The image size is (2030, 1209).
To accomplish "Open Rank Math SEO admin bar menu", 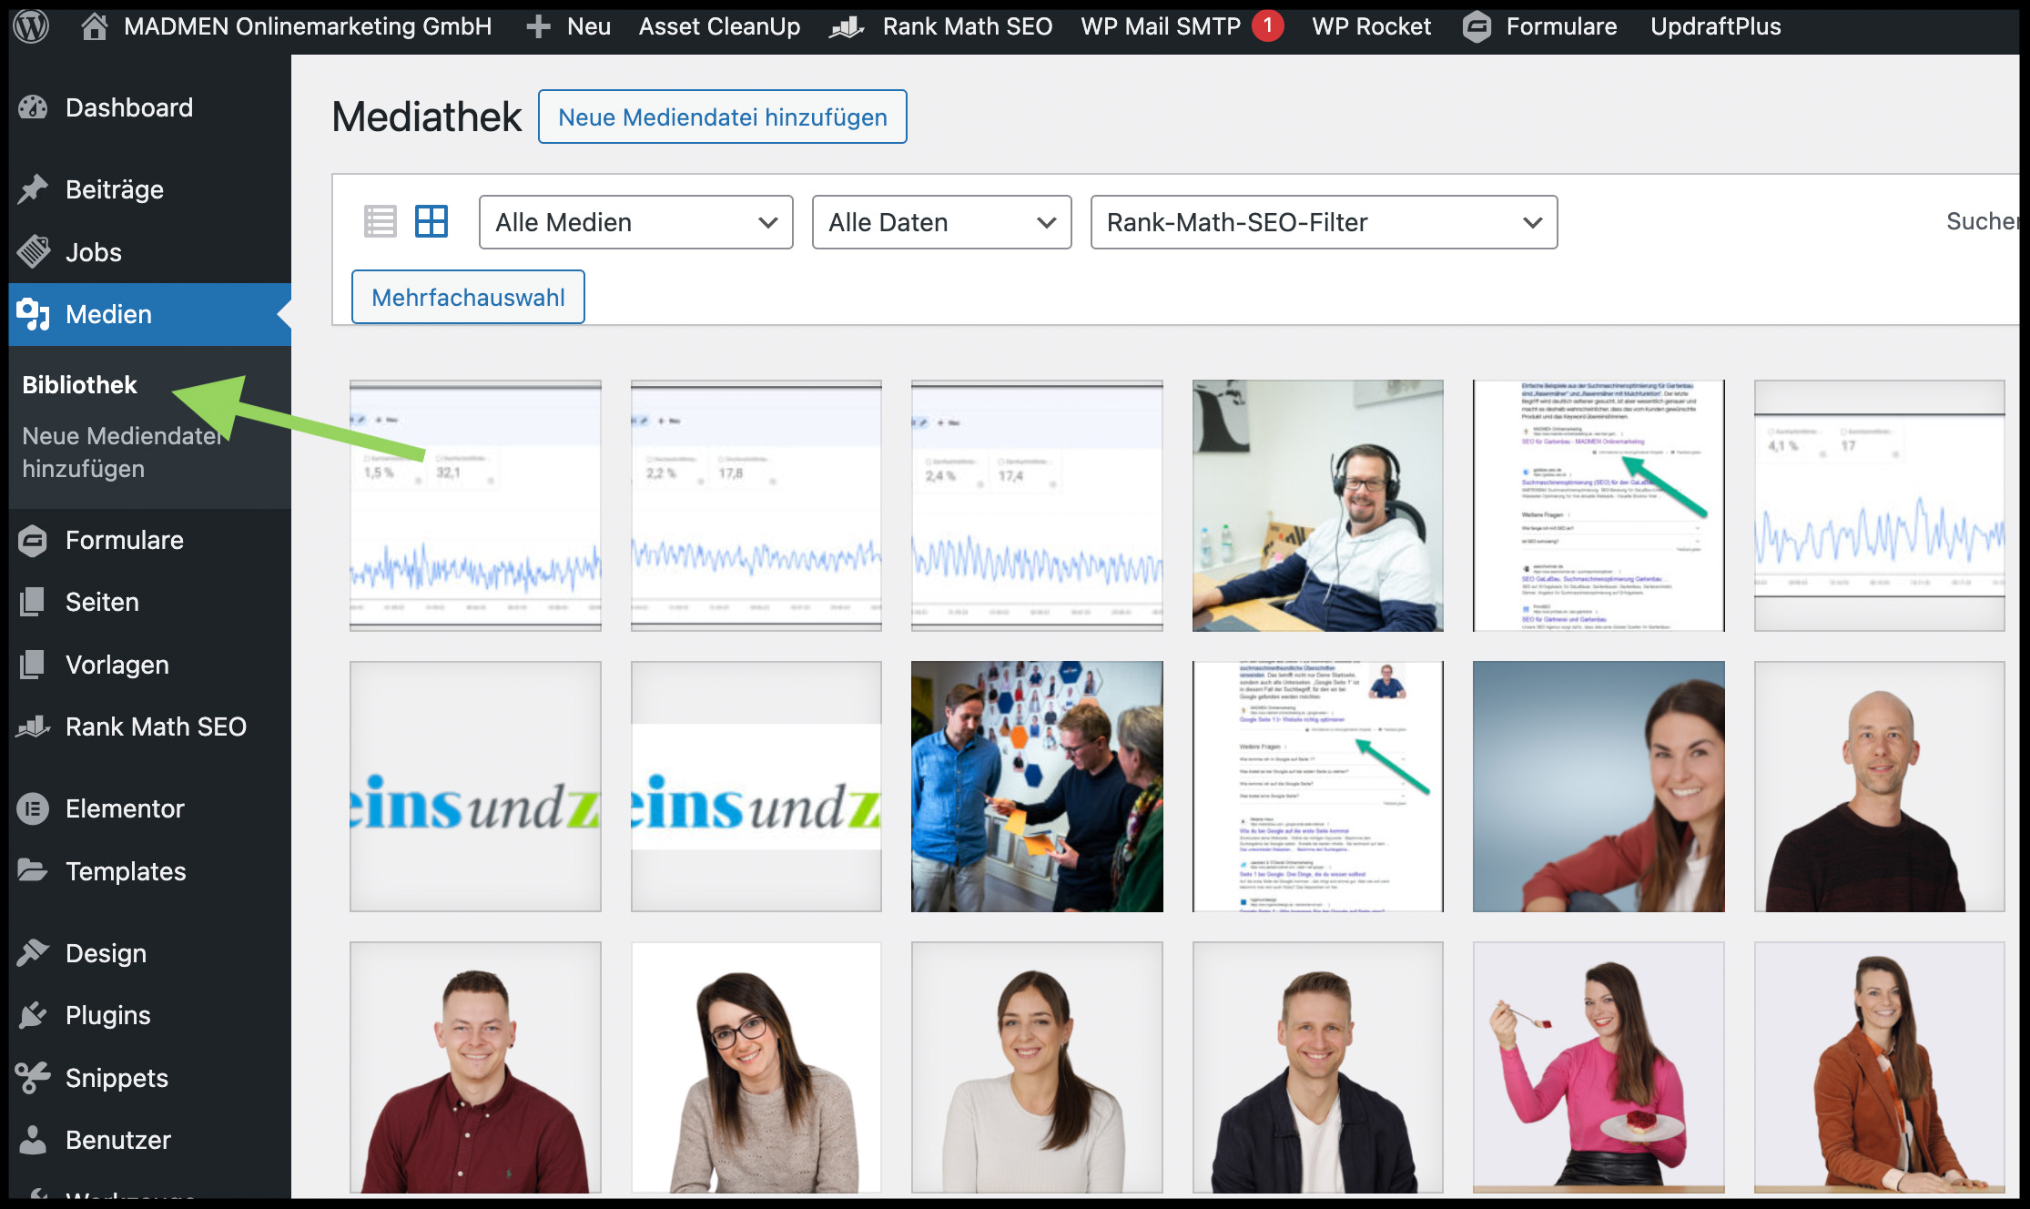I will pos(967,26).
